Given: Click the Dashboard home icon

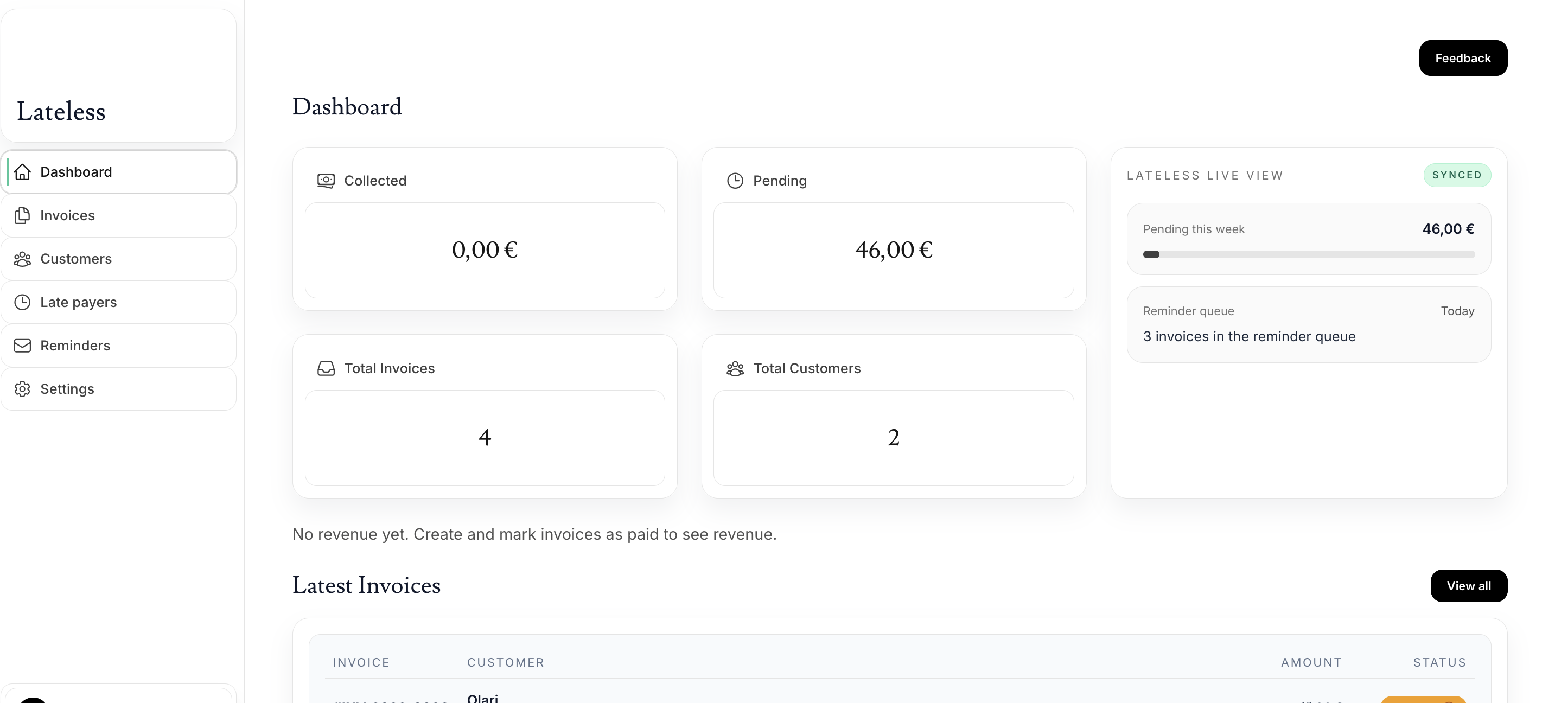Looking at the screenshot, I should point(22,172).
